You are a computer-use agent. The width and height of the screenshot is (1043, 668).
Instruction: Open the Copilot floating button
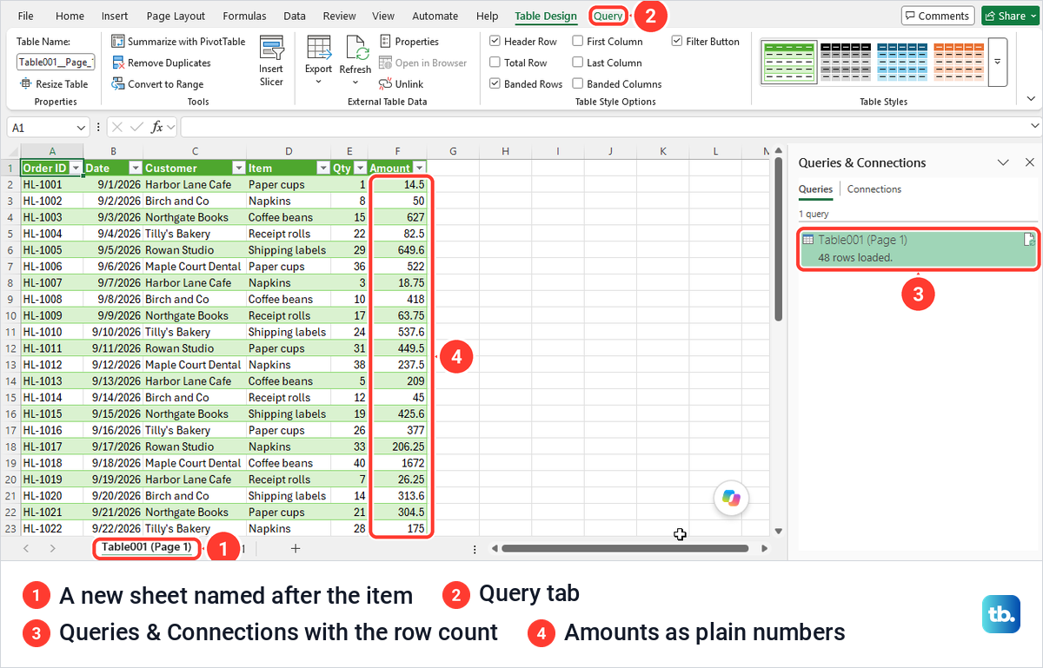pyautogui.click(x=731, y=498)
